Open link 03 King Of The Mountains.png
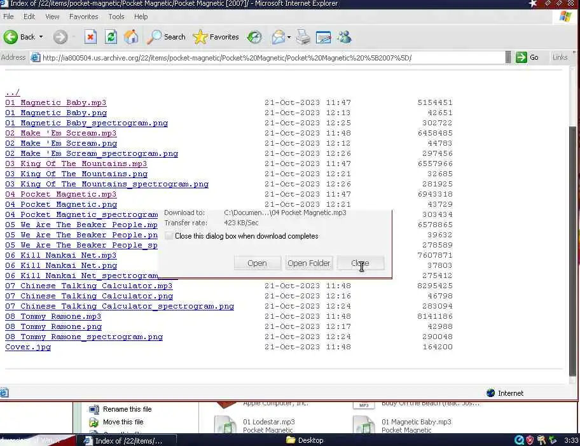This screenshot has height=446, width=580. (x=76, y=174)
